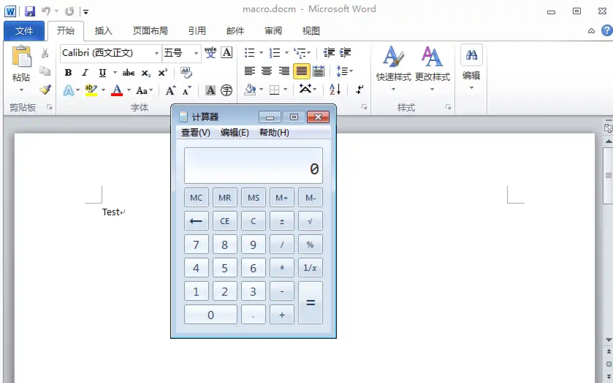Increase paragraph indent
This screenshot has width=613, height=383.
pyautogui.click(x=345, y=53)
